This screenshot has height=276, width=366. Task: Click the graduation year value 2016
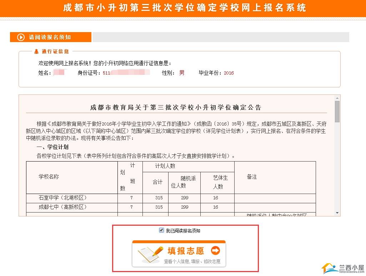click(x=229, y=73)
